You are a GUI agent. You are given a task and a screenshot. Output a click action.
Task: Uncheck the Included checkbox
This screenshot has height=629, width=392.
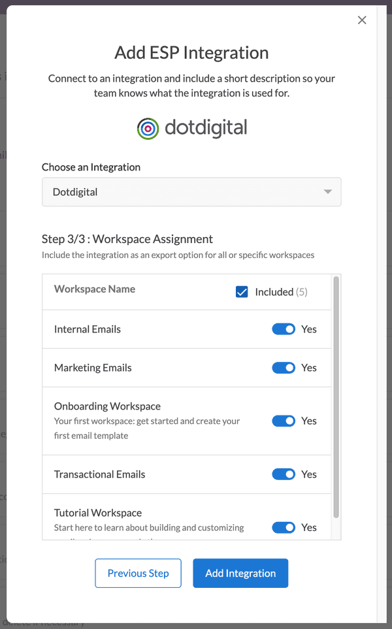point(242,292)
